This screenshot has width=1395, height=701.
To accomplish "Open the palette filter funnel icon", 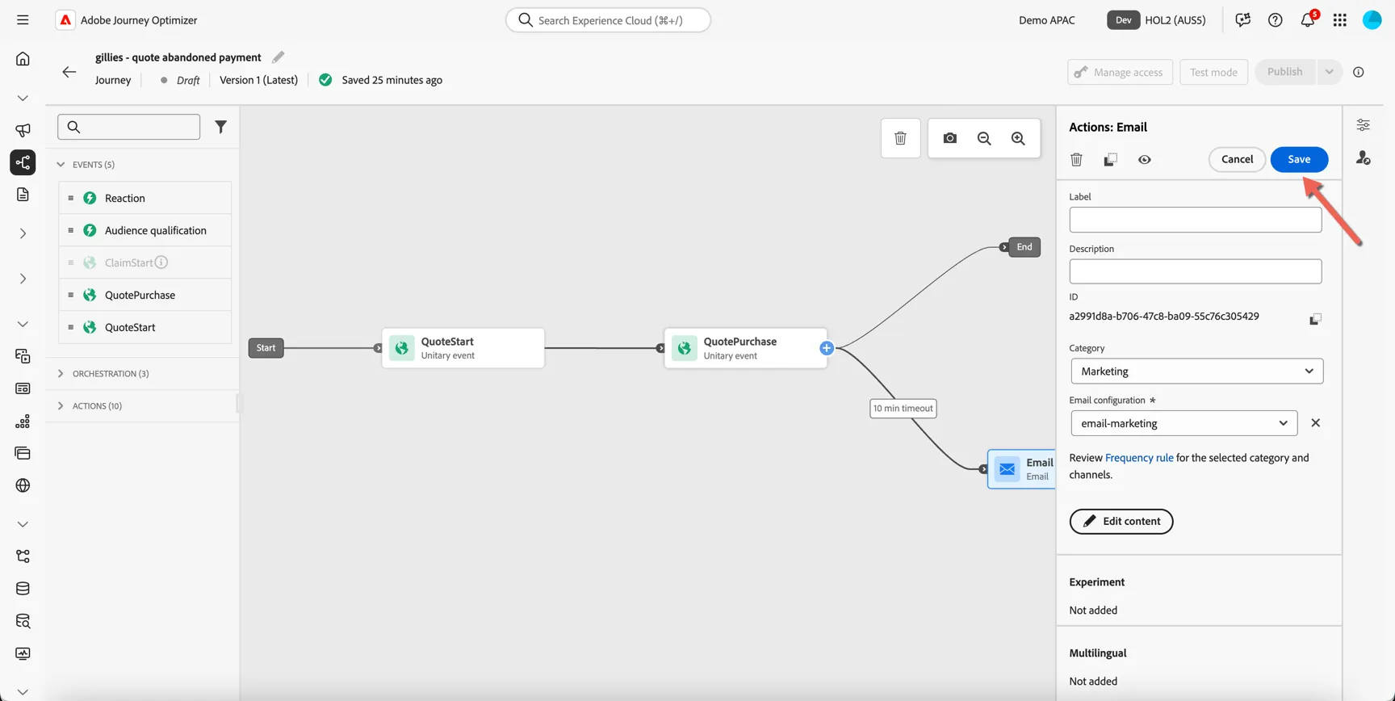I will click(220, 127).
